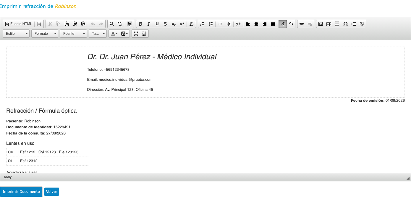Image resolution: width=411 pixels, height=197 pixels.
Task: Open the text color picker
Action: (x=114, y=34)
